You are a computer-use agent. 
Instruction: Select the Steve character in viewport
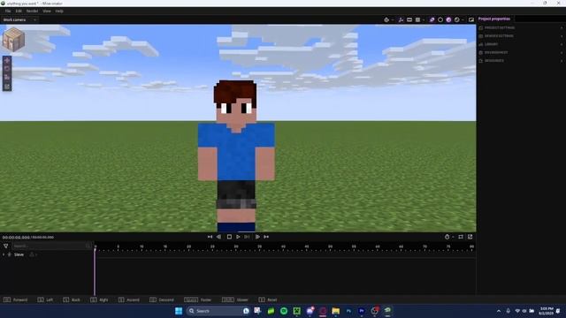coord(236,155)
